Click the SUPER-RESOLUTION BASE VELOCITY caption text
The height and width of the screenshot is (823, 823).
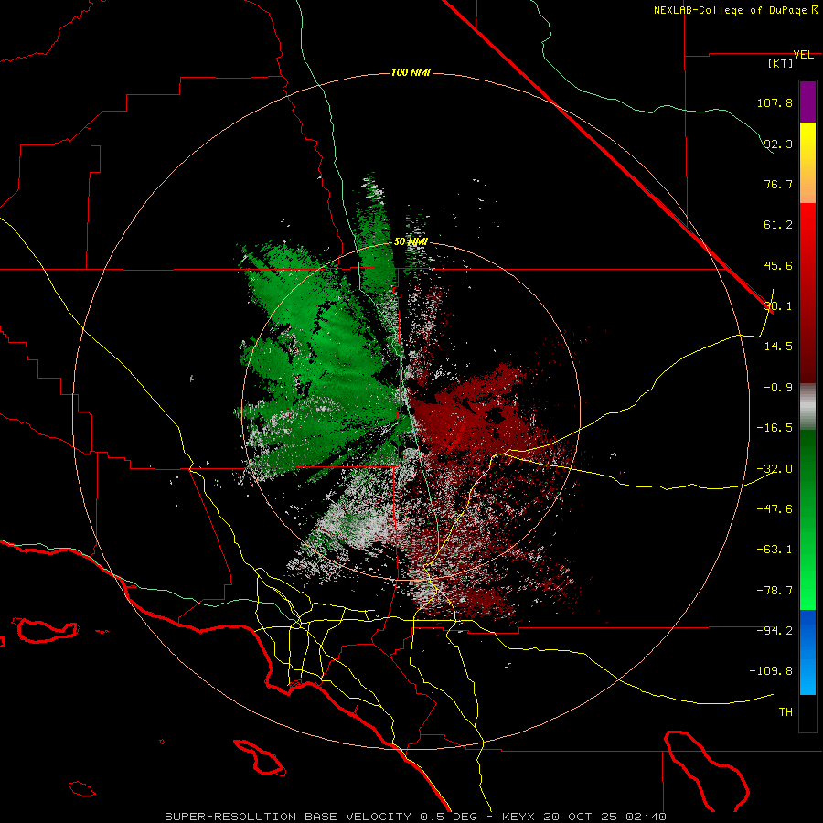(x=290, y=817)
